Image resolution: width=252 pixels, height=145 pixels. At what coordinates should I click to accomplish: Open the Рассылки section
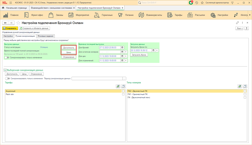click(196, 15)
